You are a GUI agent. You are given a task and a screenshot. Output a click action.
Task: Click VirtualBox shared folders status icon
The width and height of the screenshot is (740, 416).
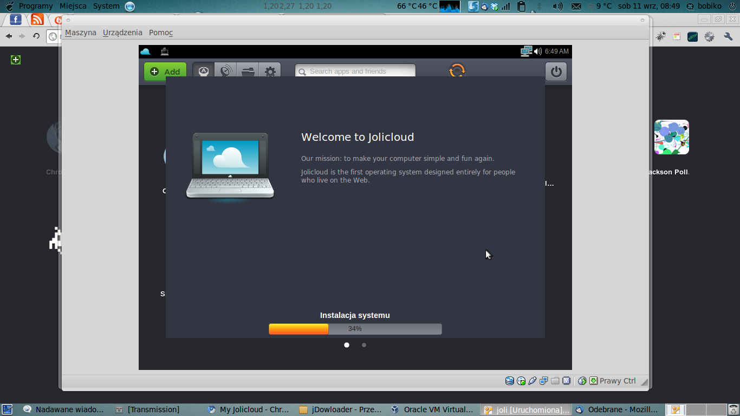pyautogui.click(x=555, y=381)
